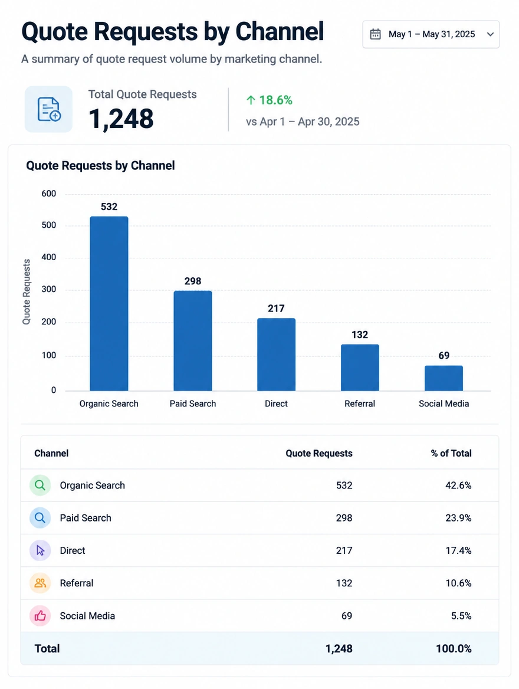Click the Social Media x-axis label in chart
This screenshot has width=519, height=689.
[444, 403]
